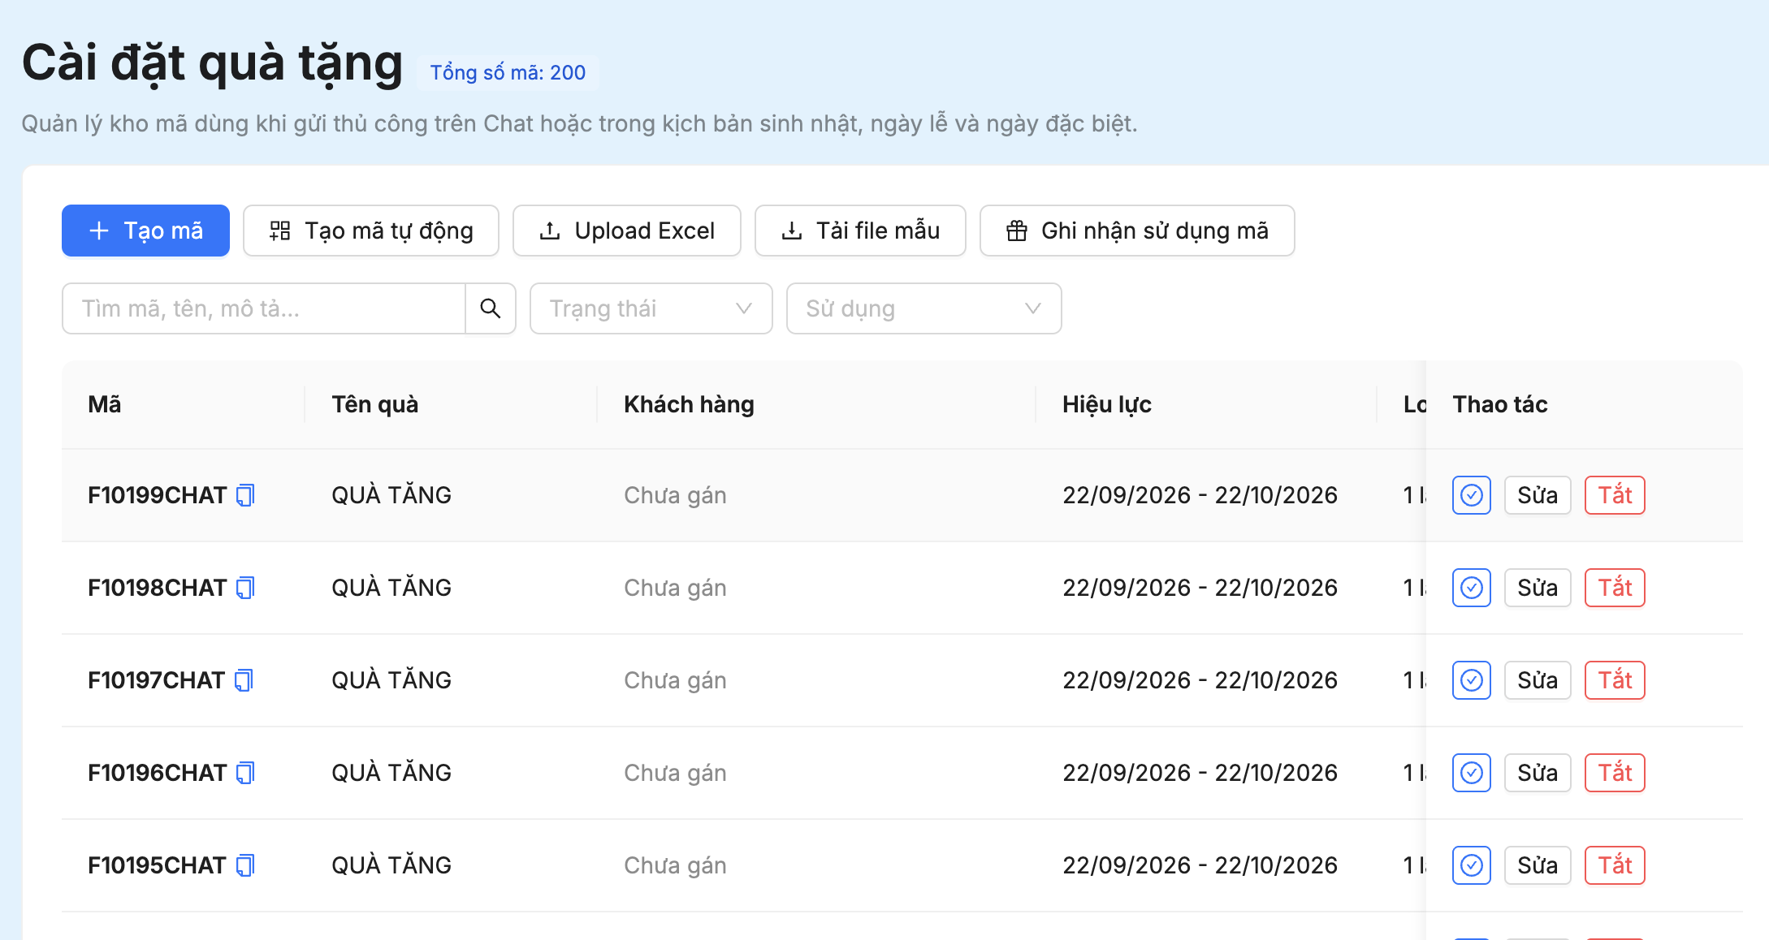1769x940 pixels.
Task: Click Chưa gán in the F10199CHAT row
Action: click(675, 495)
